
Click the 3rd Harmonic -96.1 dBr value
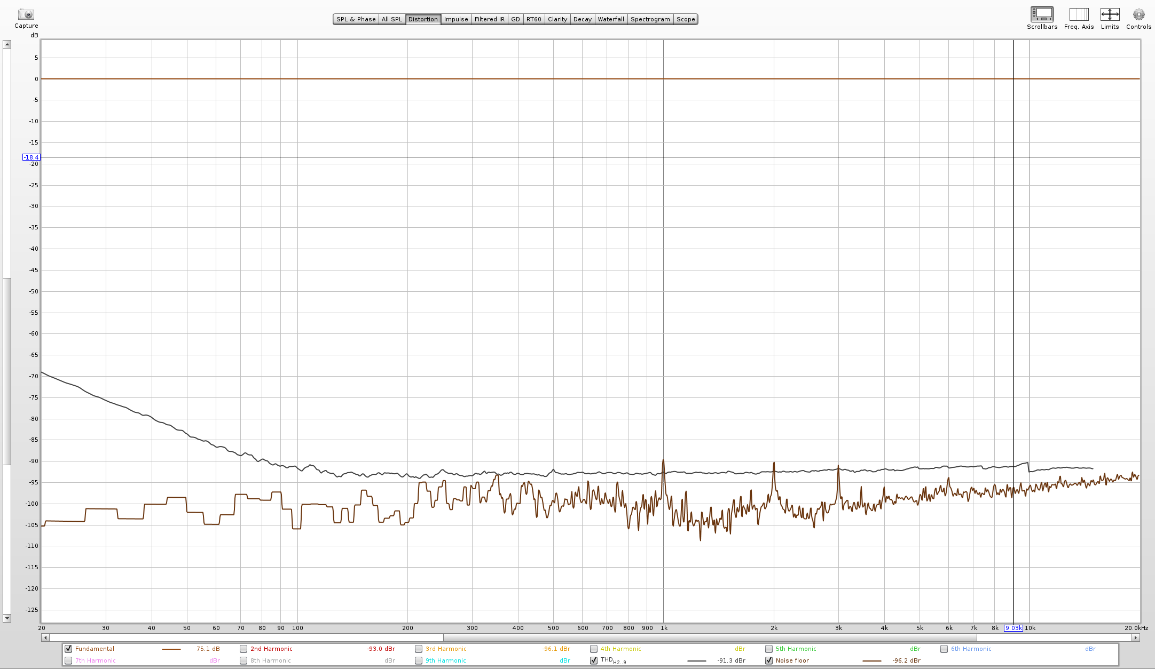tap(556, 649)
